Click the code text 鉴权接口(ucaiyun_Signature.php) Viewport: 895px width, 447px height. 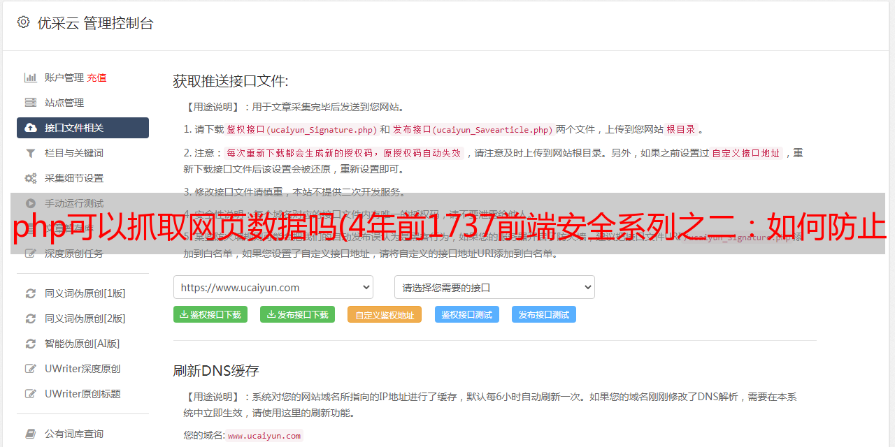[301, 129]
